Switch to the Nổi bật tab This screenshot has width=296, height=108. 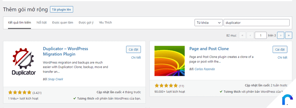[x=41, y=23]
